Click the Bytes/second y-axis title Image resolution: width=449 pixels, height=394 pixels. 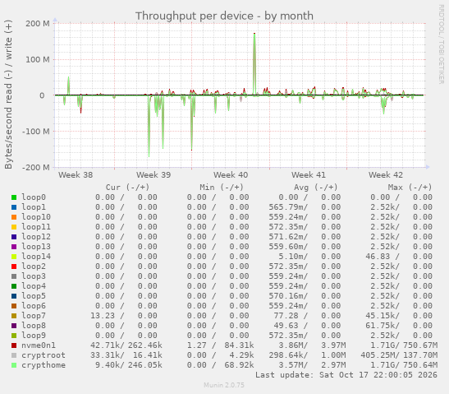click(8, 95)
